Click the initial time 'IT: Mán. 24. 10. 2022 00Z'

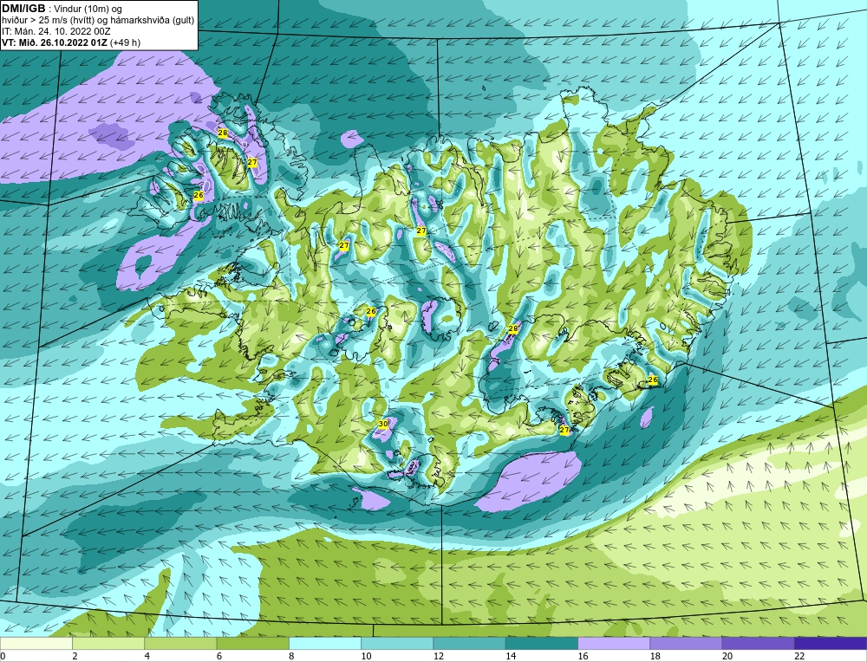click(55, 31)
